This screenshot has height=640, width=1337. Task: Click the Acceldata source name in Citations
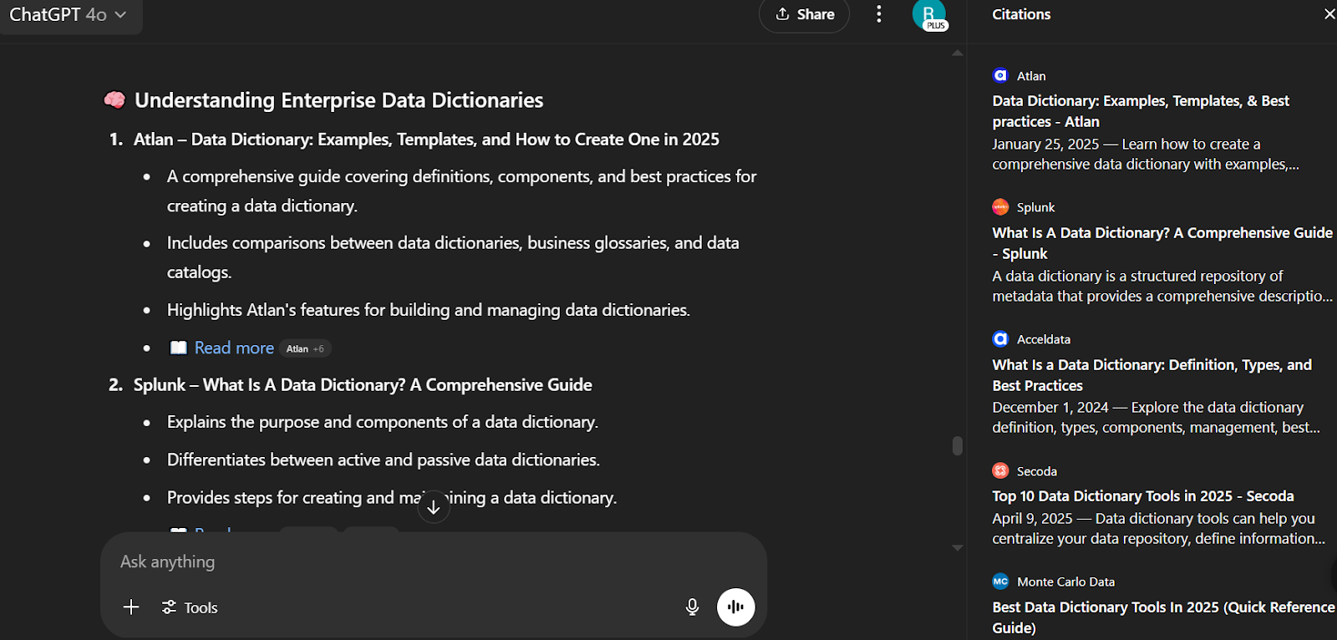1044,339
